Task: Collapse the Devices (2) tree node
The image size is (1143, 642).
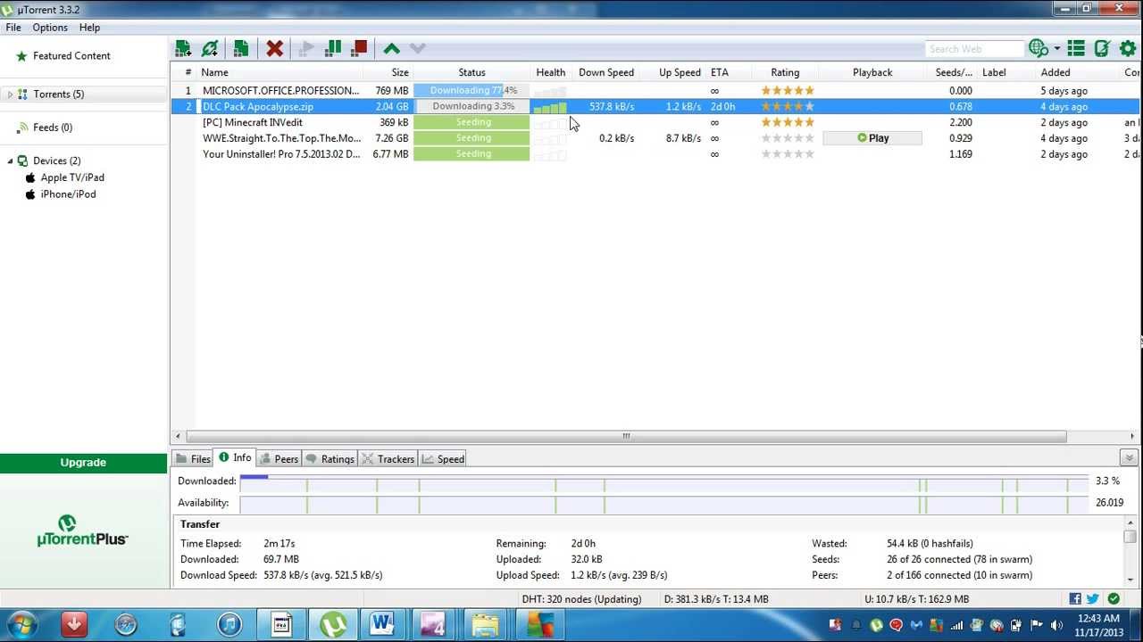Action: 10,160
